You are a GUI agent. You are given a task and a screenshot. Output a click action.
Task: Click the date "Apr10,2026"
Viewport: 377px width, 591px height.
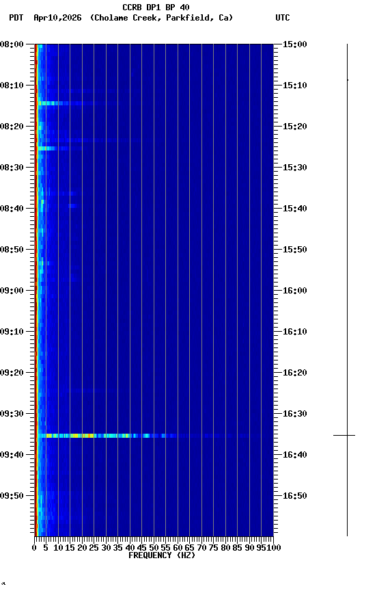(x=57, y=18)
